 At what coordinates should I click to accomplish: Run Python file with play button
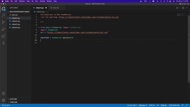pyautogui.click(x=177, y=8)
